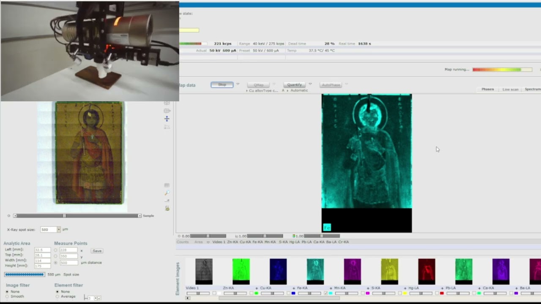Toggle the Video 1 image checkbox
This screenshot has width=541, height=304.
[x=214, y=293]
